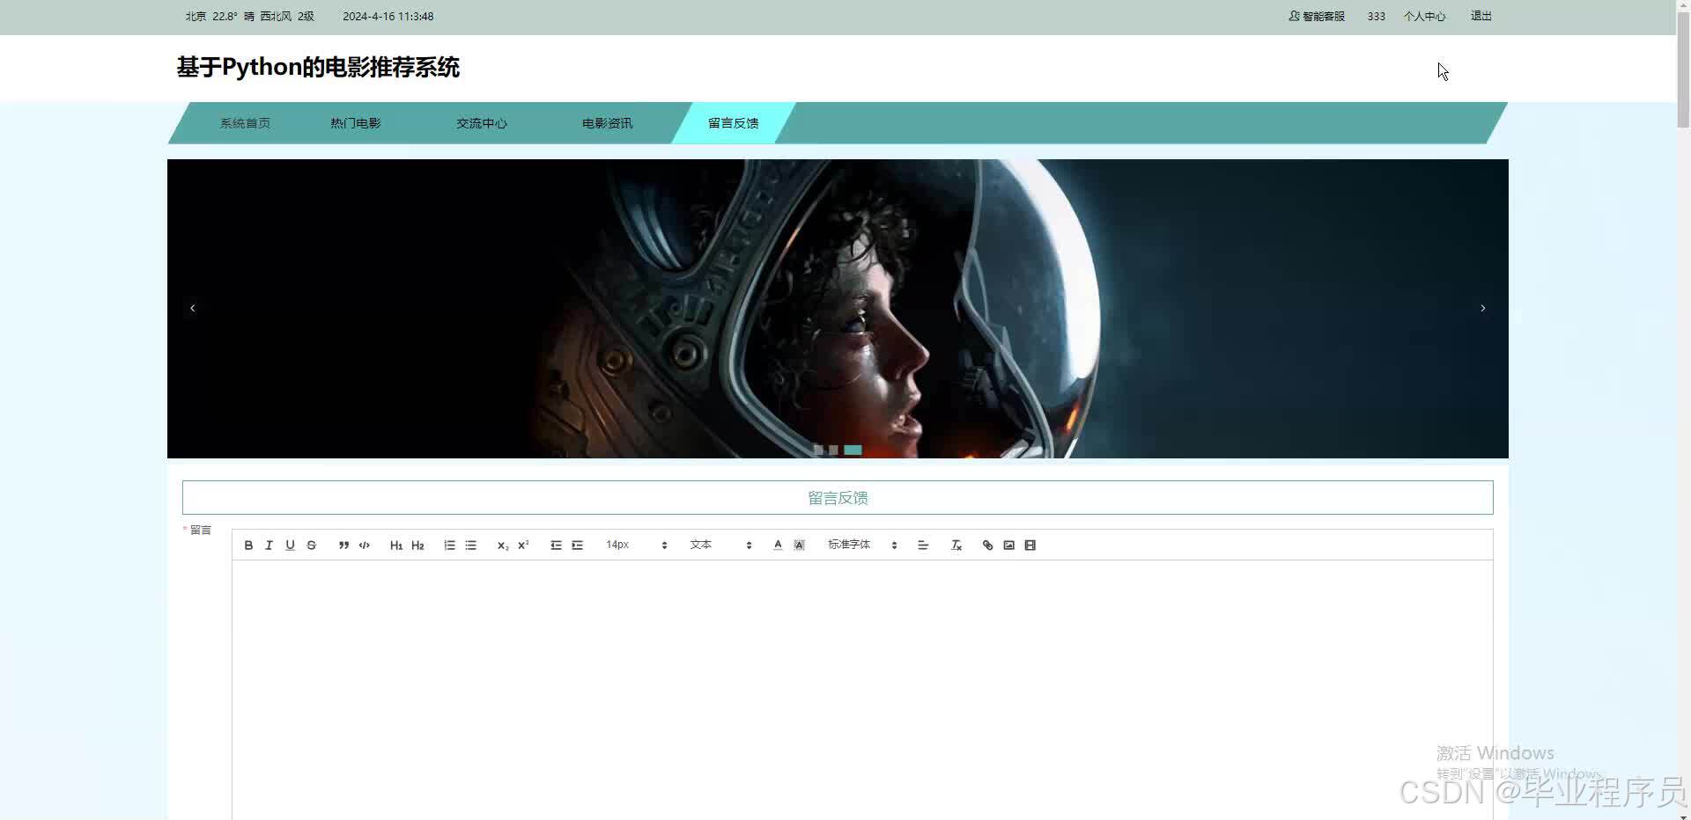Open the 电影资讯 tab

[608, 123]
